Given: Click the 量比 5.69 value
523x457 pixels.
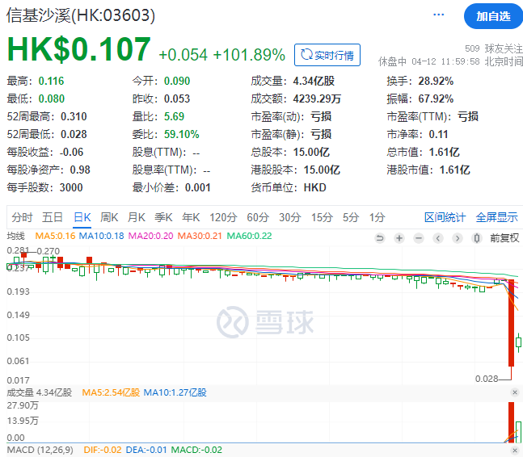Looking at the screenshot, I should 174,116.
